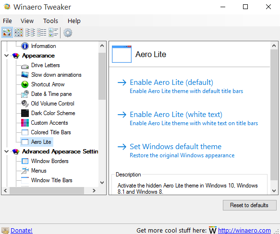The image size is (280, 234).
Task: Select Custom Accents tree item
Action: [49, 123]
